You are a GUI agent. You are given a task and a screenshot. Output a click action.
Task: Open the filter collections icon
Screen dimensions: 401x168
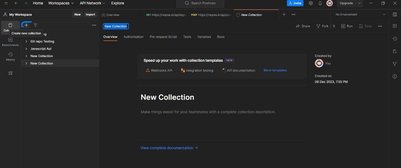[x=36, y=25]
